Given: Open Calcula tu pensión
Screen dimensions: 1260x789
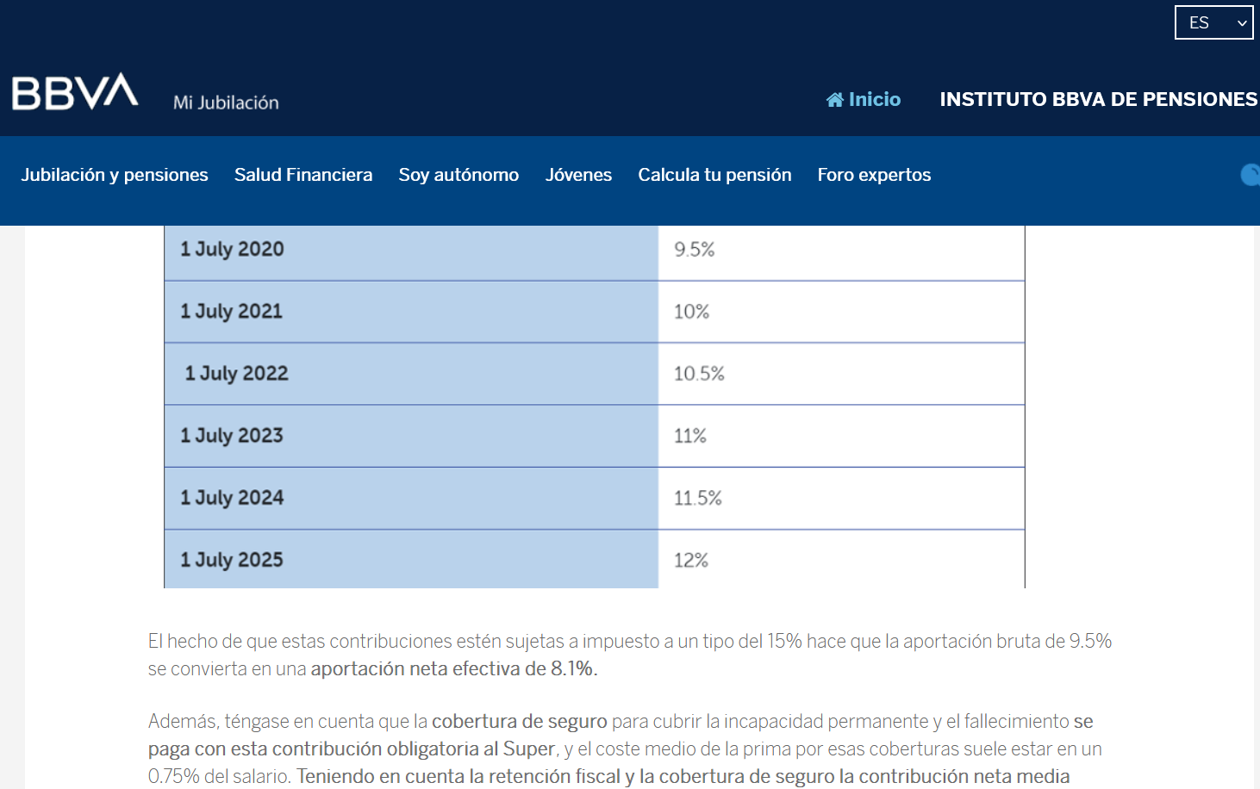Looking at the screenshot, I should tap(714, 175).
